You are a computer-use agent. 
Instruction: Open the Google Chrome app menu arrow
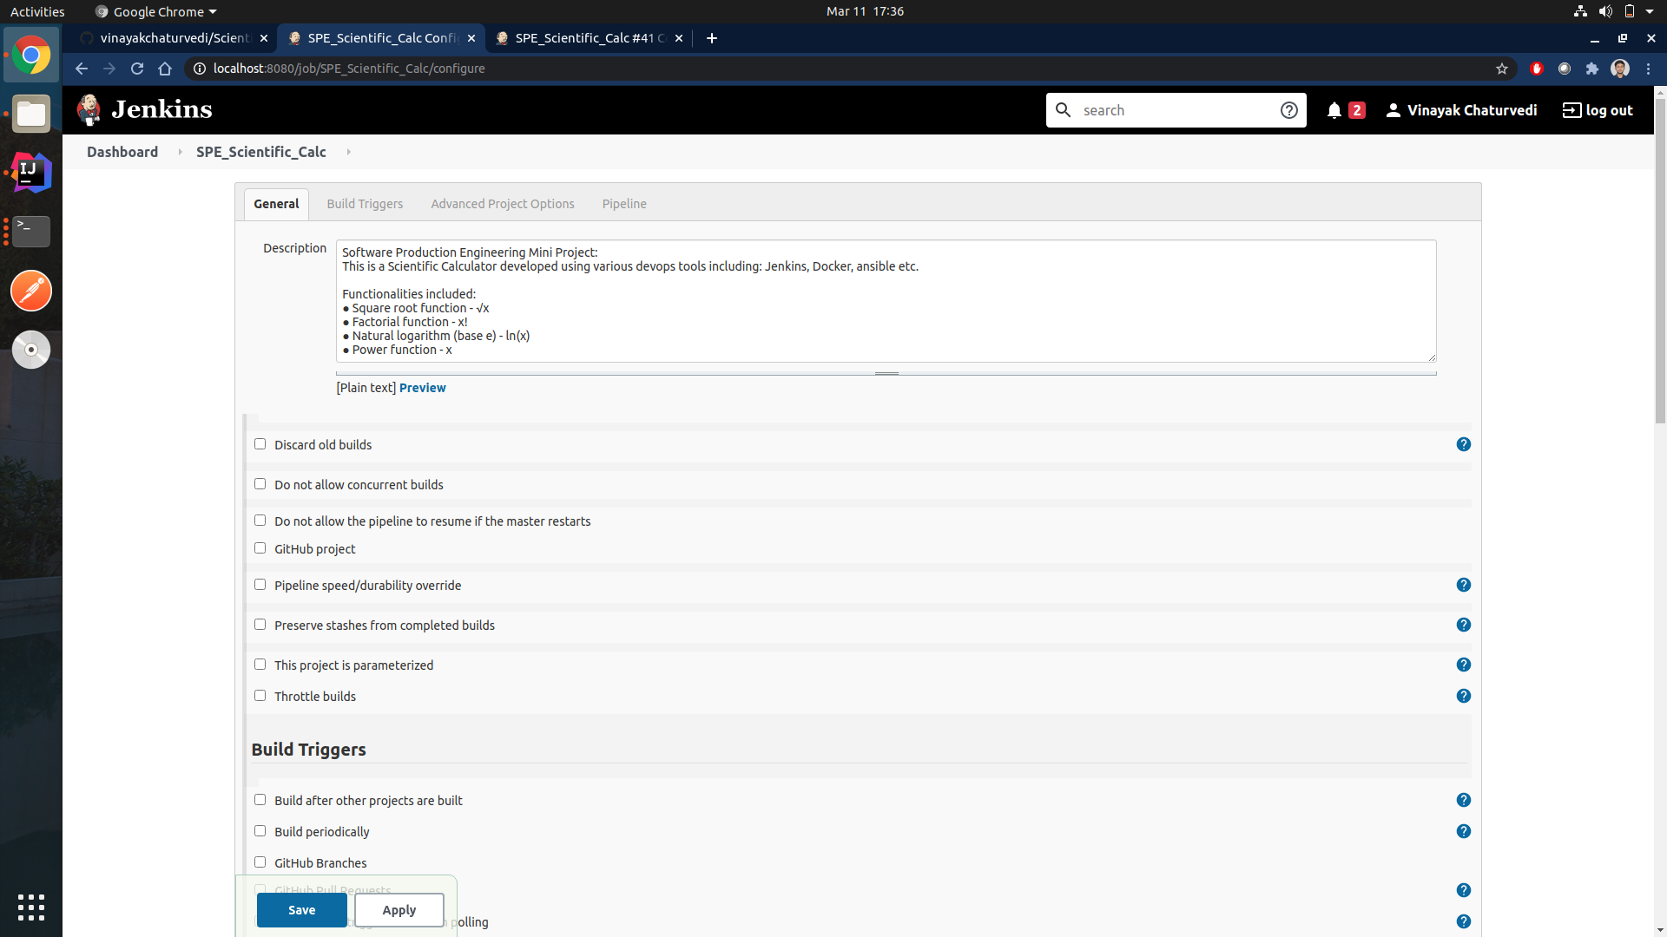213,12
